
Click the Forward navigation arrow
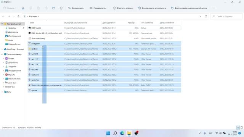9,16
